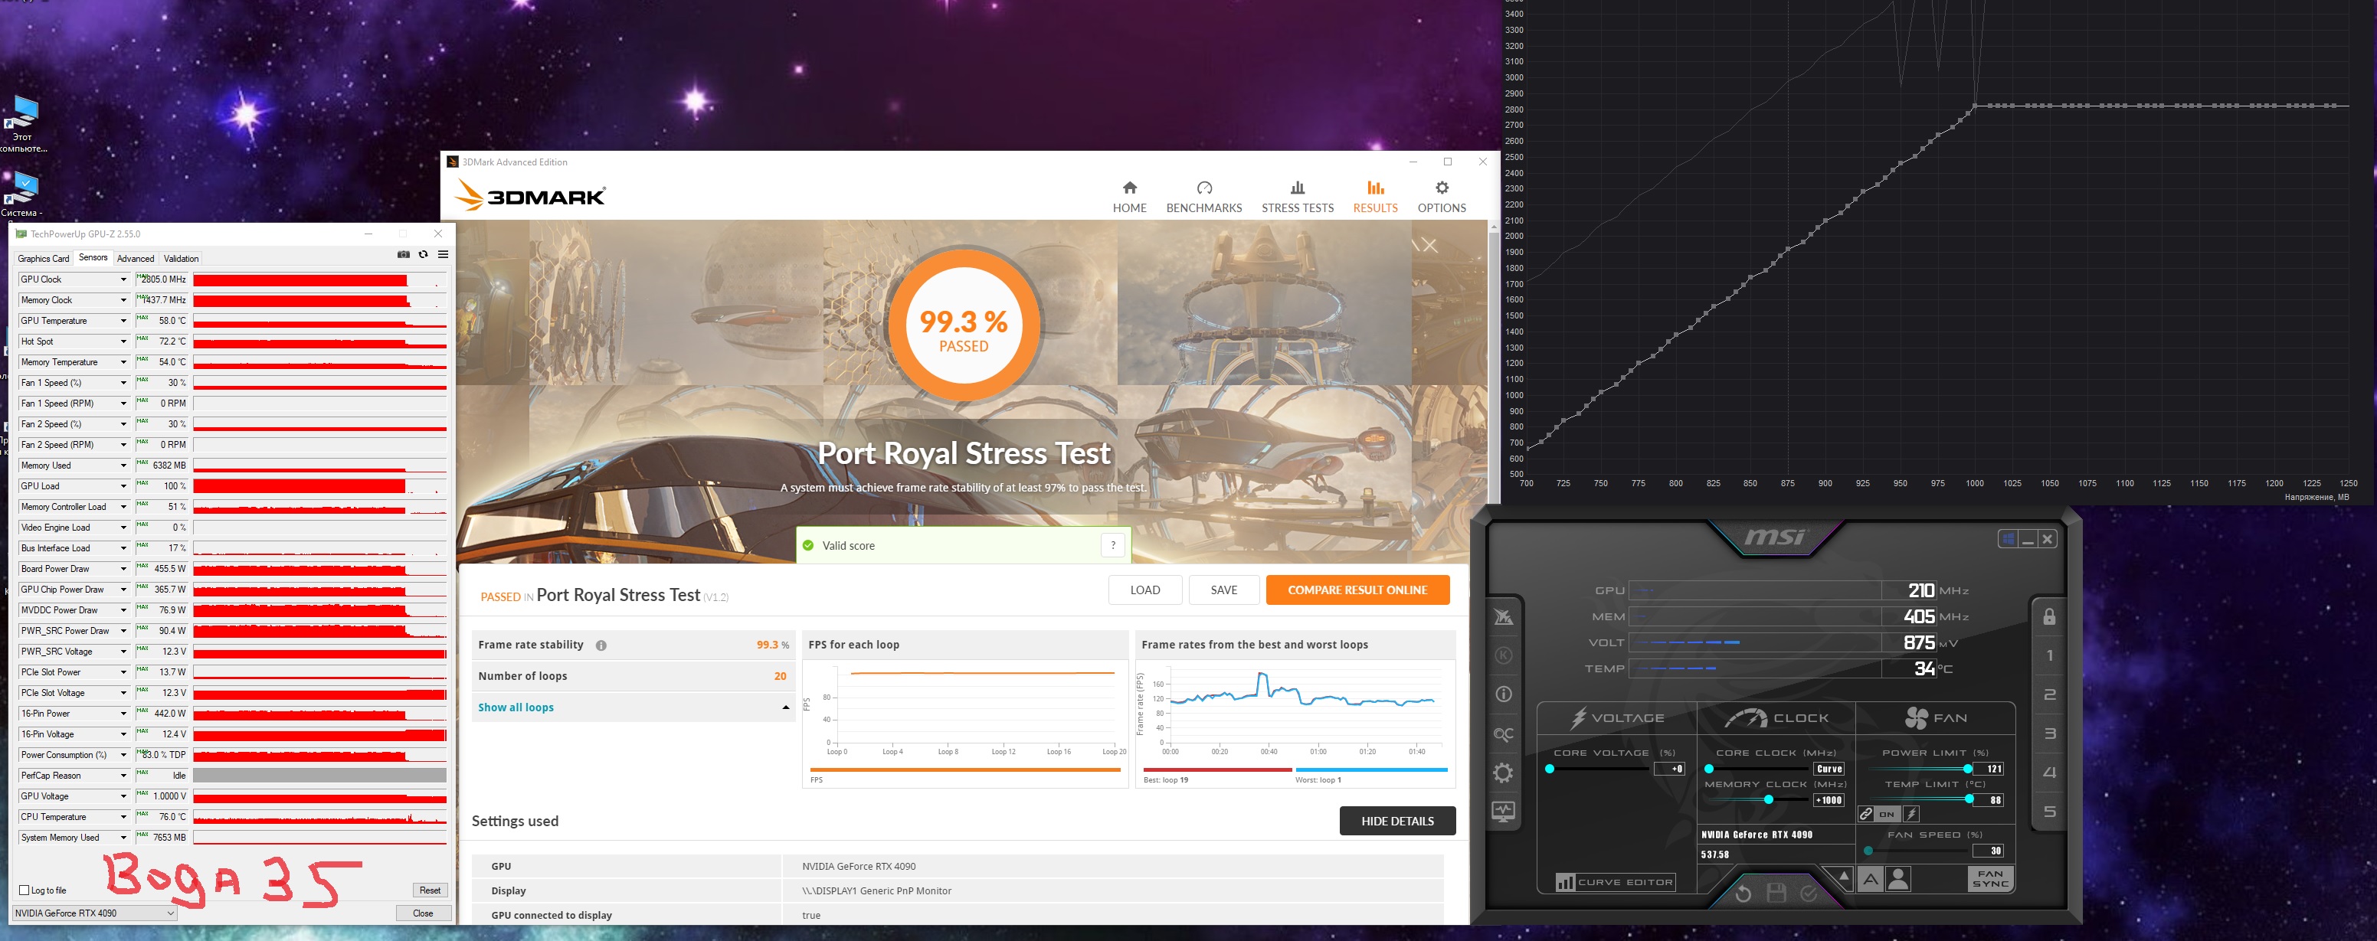The image size is (2377, 941).
Task: Open Afterburner settings gear icon
Action: point(1503,773)
